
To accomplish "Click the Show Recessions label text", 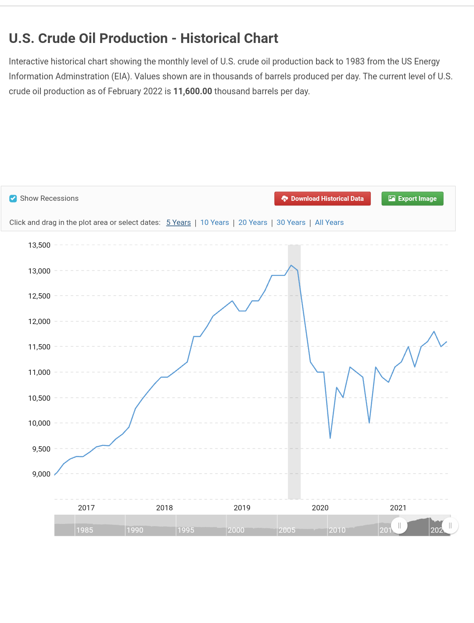I will tap(49, 199).
